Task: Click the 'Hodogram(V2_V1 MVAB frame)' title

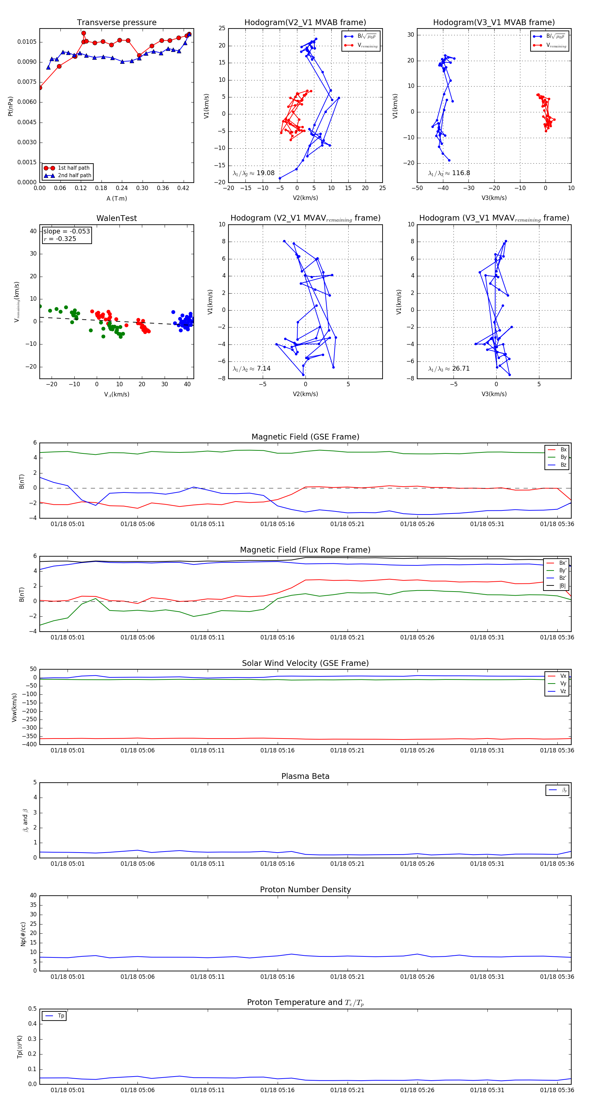Action: pyautogui.click(x=305, y=23)
